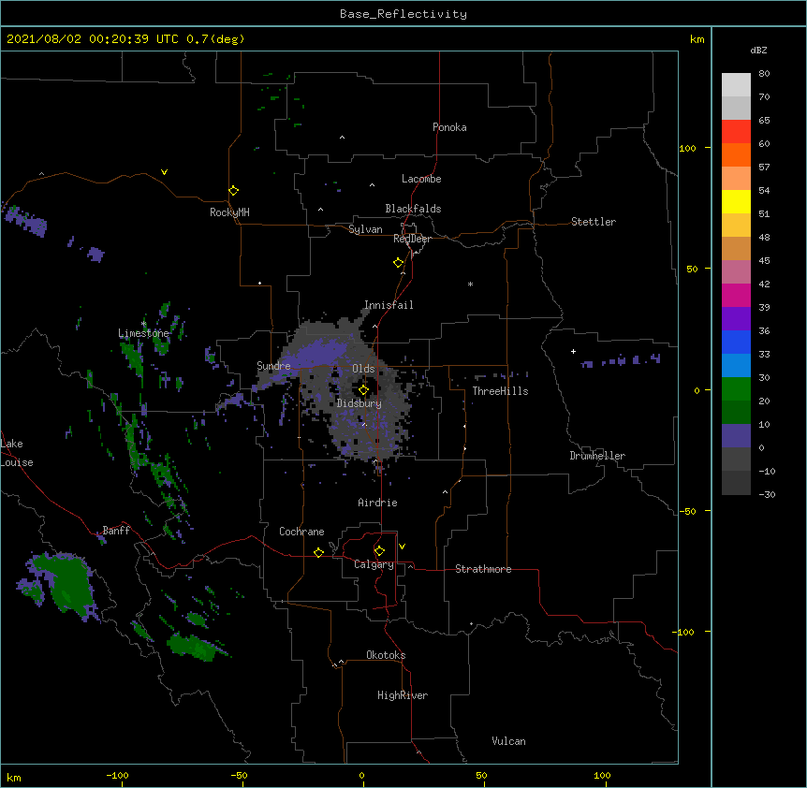Click the Cochrane label
Screen dimensions: 807x788
click(x=301, y=532)
